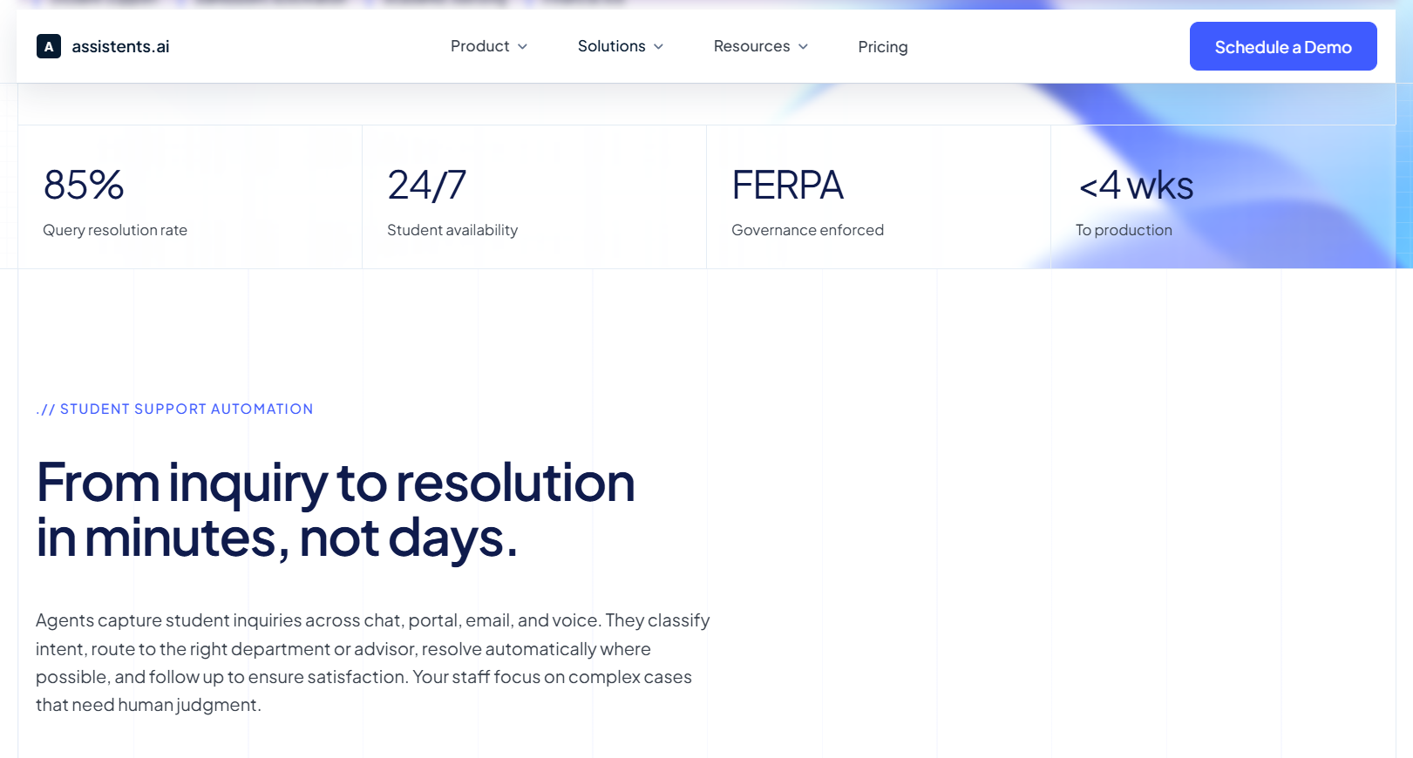
Task: Click the assistents.ai logo icon
Action: 49,46
